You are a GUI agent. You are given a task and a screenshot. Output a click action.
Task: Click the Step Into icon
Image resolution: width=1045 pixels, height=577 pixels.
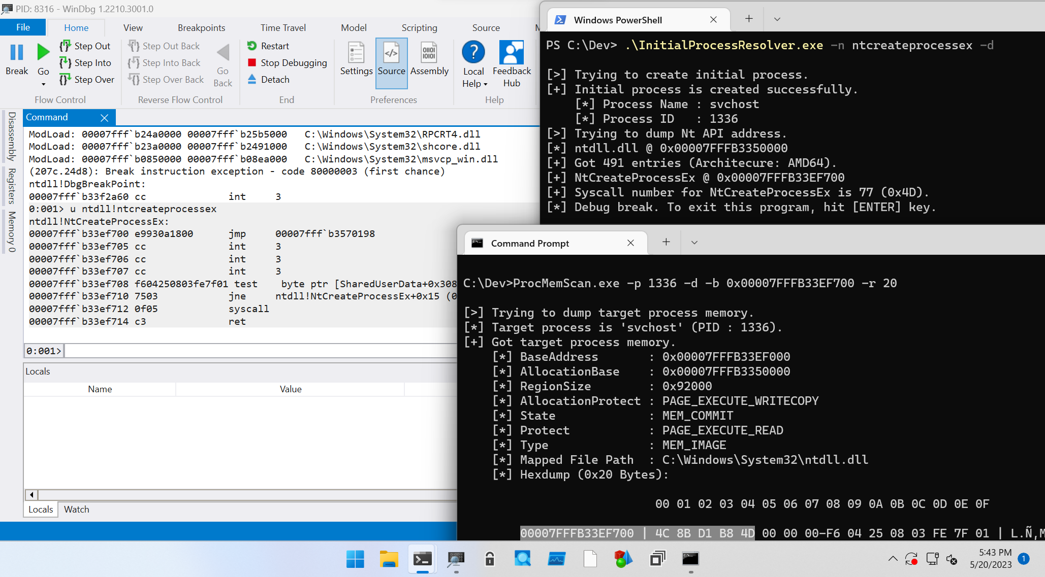pos(65,63)
